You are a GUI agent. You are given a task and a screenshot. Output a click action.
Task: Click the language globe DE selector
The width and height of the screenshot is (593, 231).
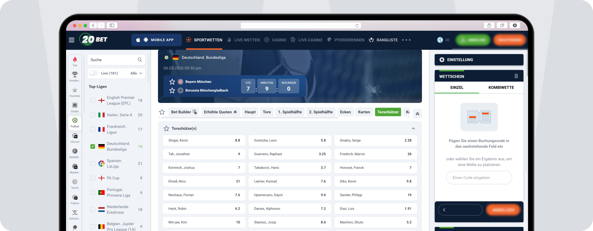point(443,40)
